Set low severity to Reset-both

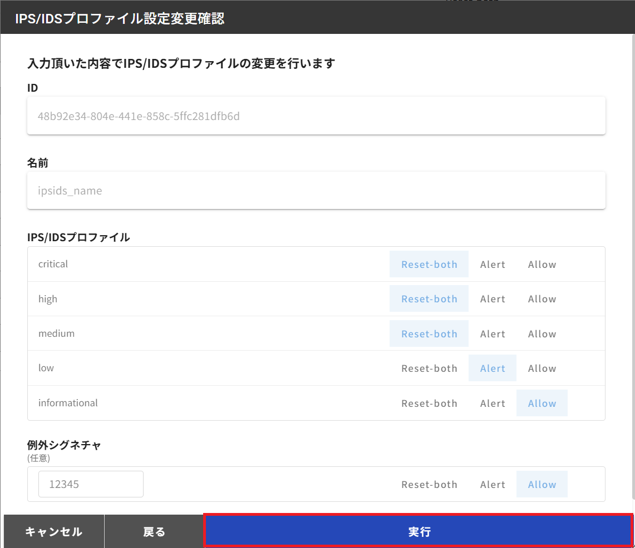click(429, 368)
